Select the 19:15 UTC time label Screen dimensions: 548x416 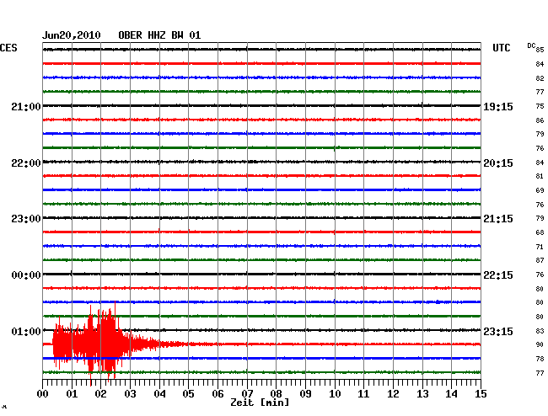click(498, 106)
